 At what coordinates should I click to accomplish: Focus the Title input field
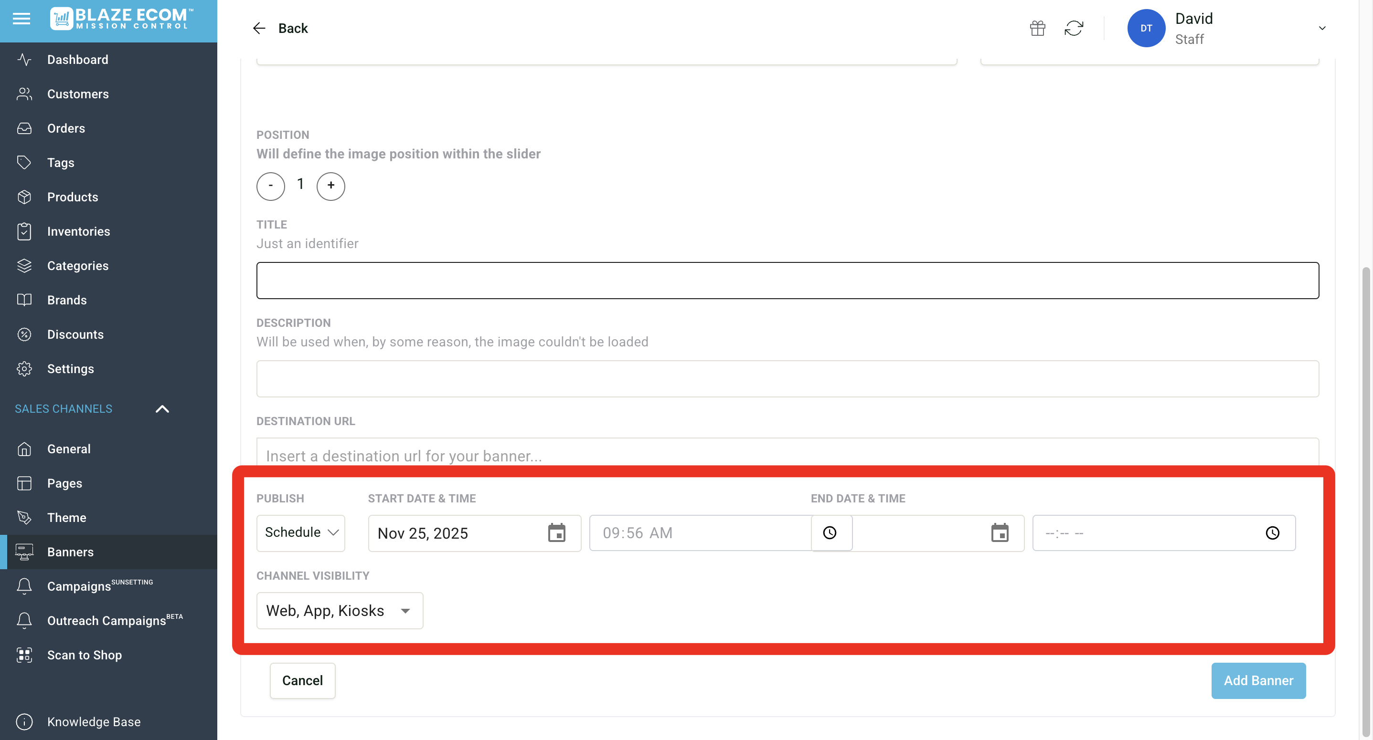click(787, 281)
